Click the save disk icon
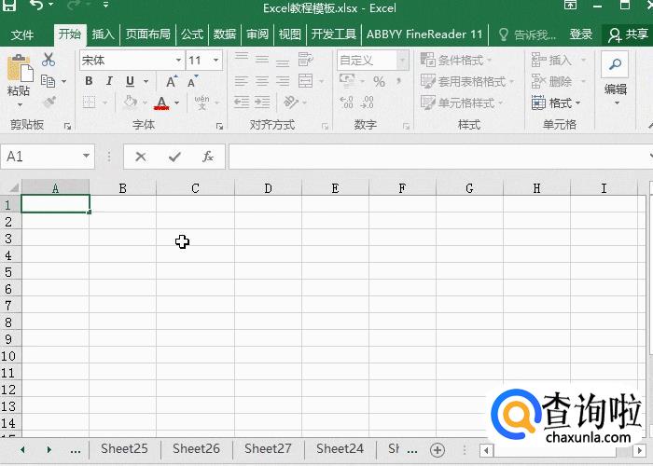This screenshot has width=653, height=466. click(x=9, y=6)
